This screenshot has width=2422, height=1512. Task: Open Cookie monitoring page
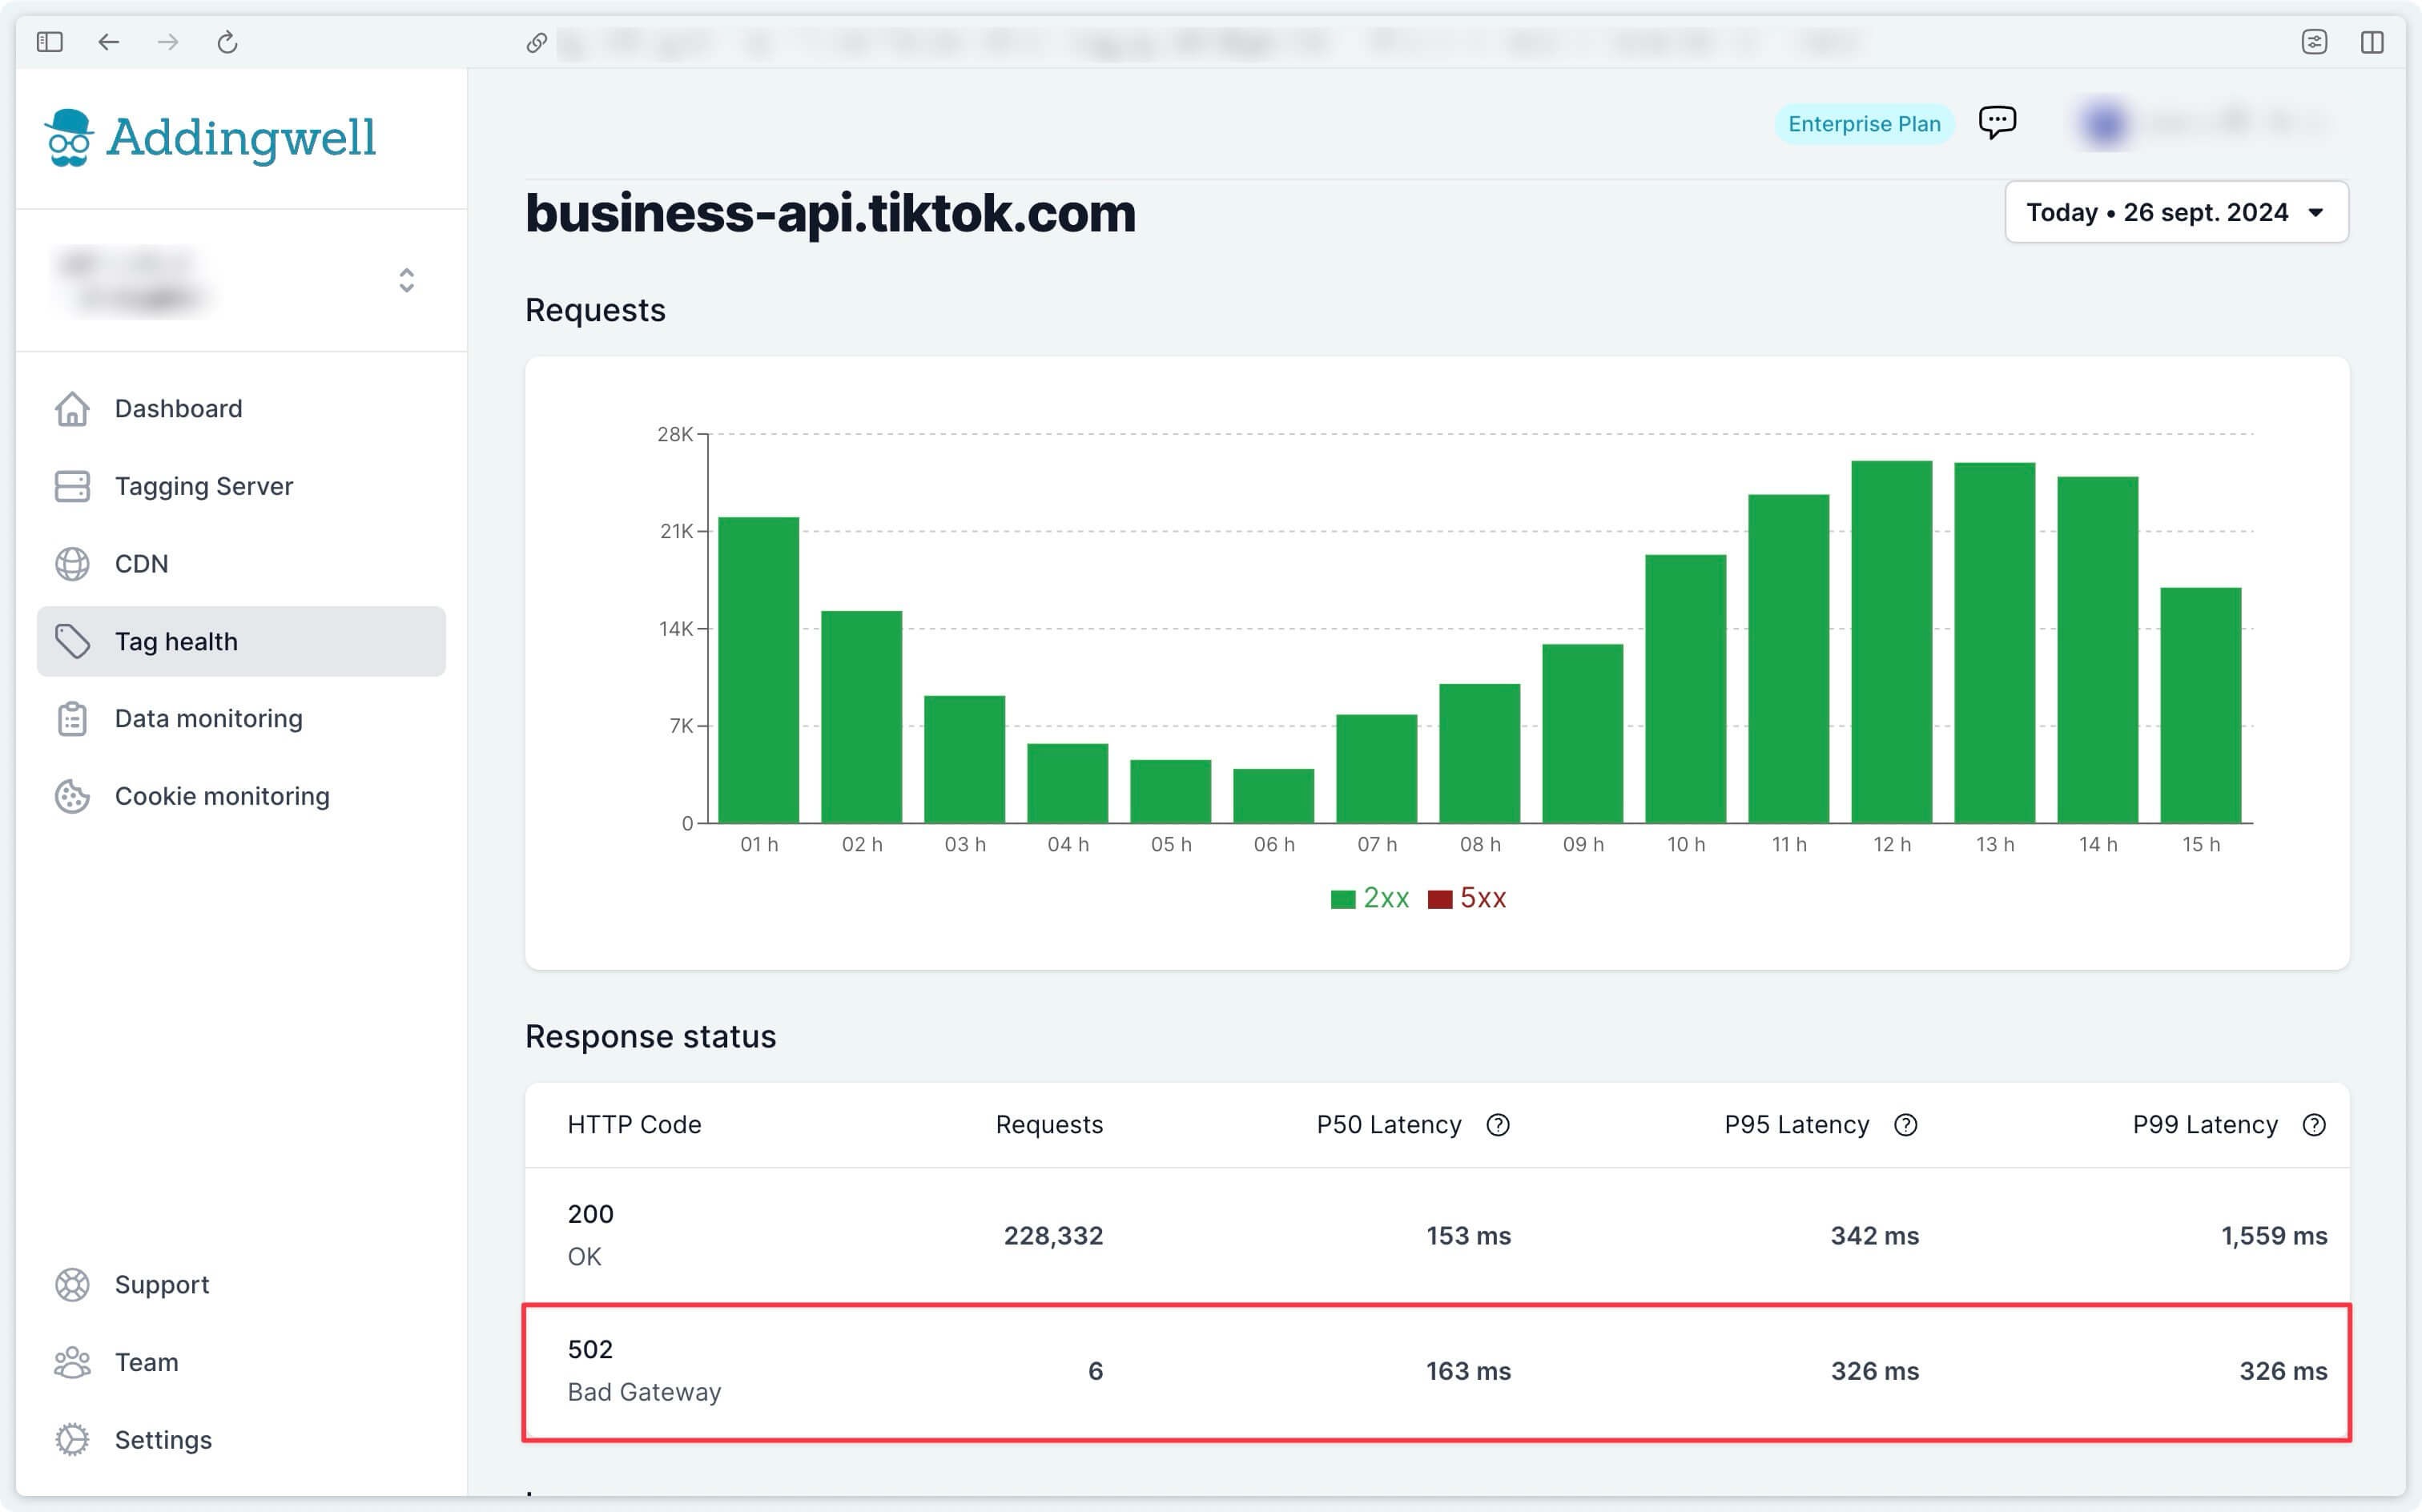[x=241, y=796]
